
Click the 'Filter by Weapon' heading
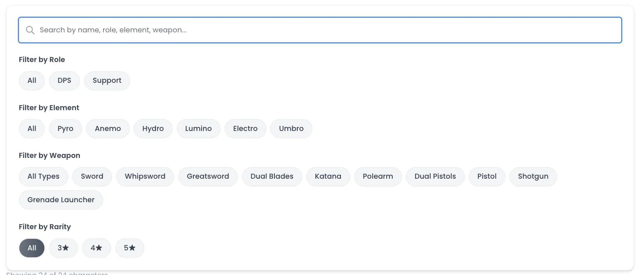(49, 156)
